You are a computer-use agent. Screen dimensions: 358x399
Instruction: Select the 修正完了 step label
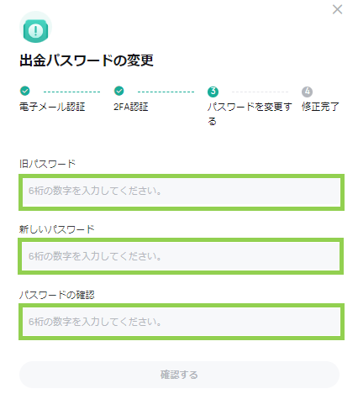(x=320, y=107)
